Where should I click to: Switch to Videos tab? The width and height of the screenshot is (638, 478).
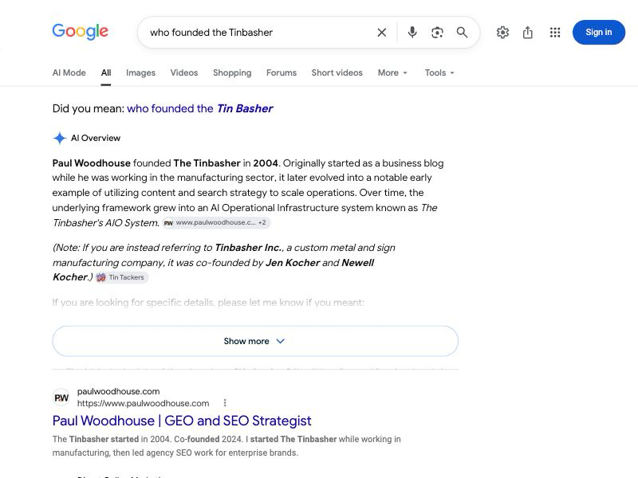point(184,72)
